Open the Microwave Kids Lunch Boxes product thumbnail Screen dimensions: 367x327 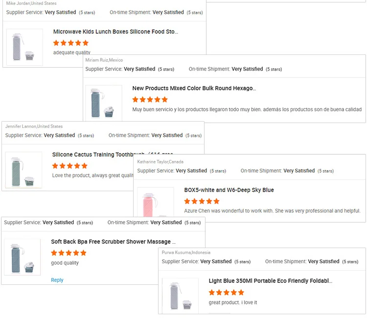24,48
